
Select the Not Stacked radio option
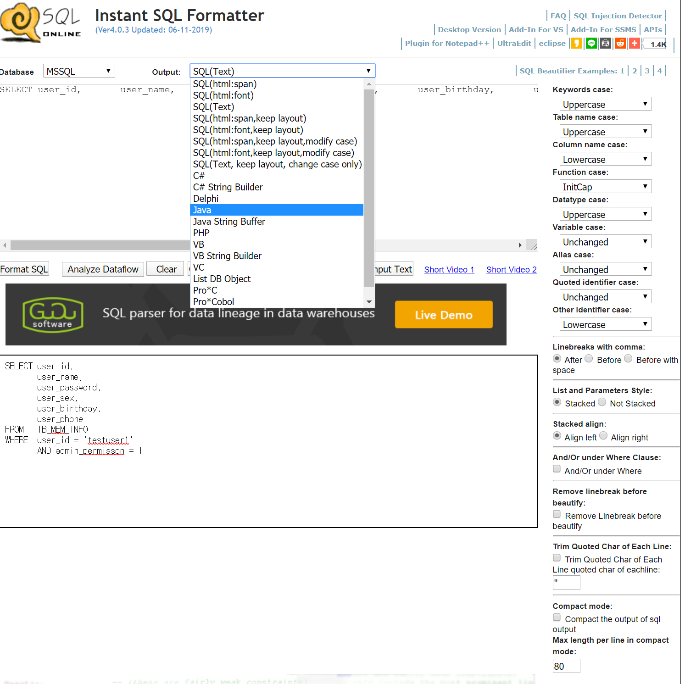click(x=602, y=402)
